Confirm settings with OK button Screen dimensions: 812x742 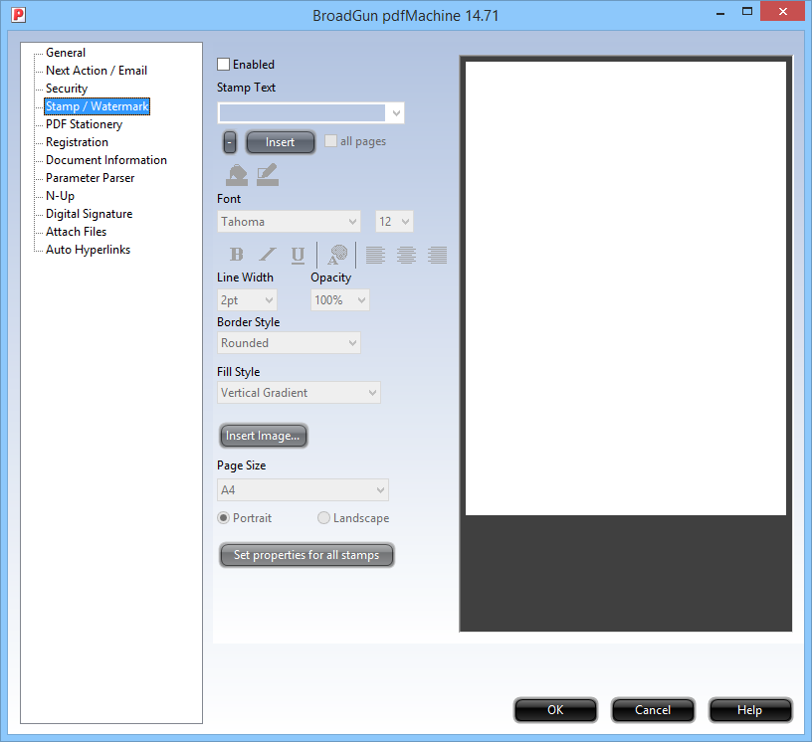pos(555,710)
